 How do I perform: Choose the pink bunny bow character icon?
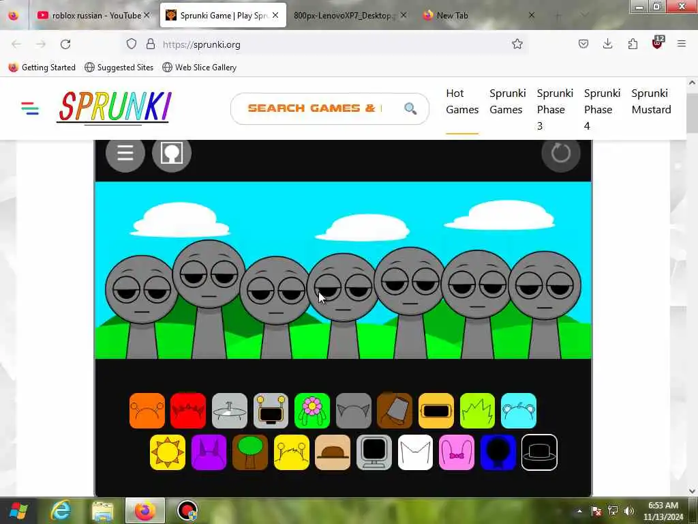click(x=457, y=452)
